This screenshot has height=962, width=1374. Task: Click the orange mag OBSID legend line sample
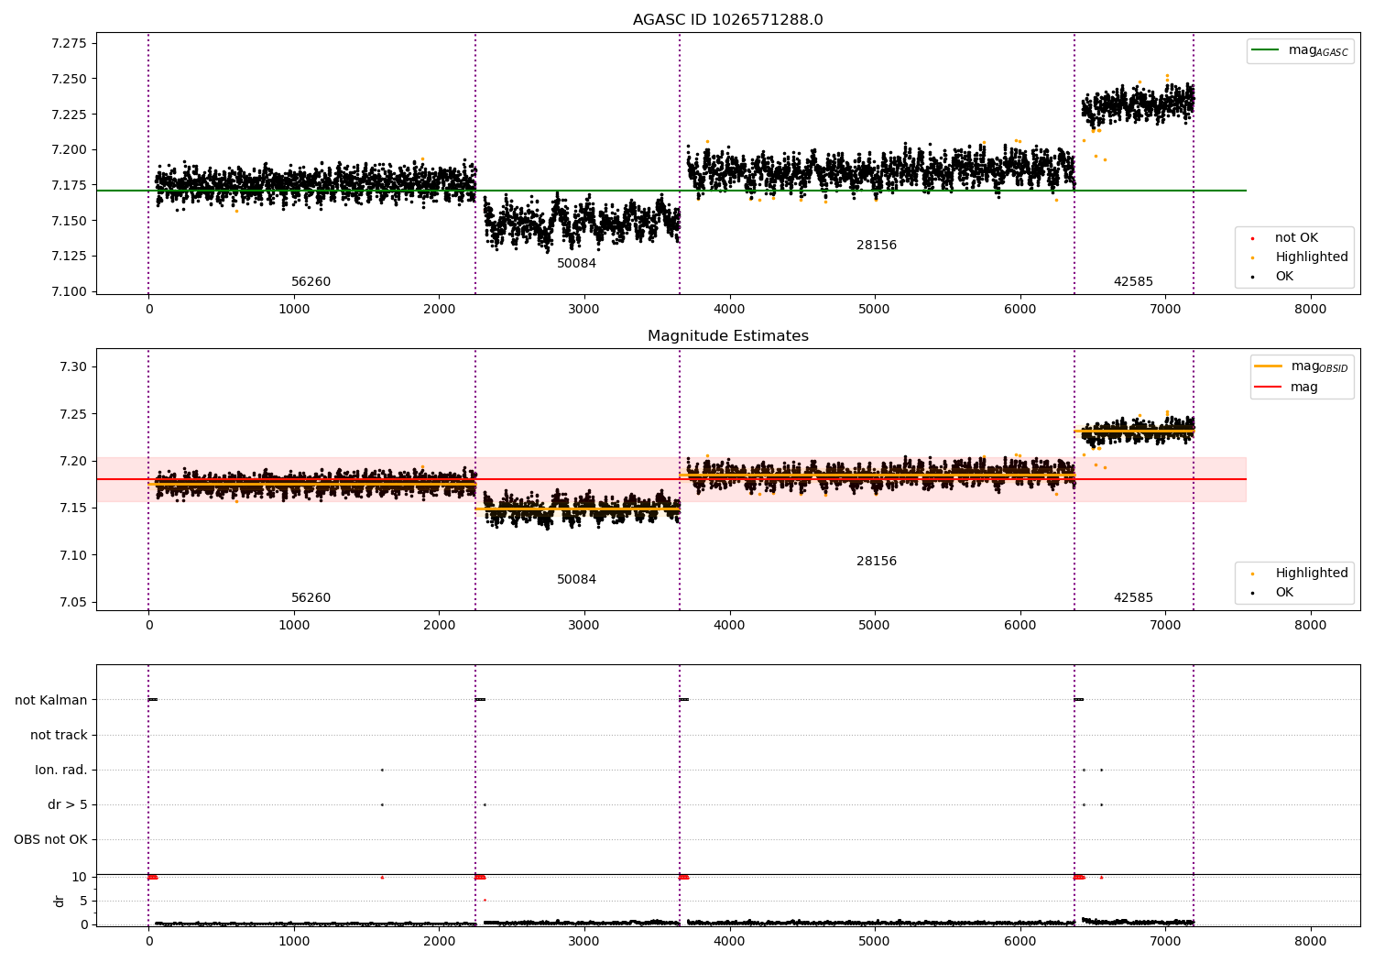1268,366
